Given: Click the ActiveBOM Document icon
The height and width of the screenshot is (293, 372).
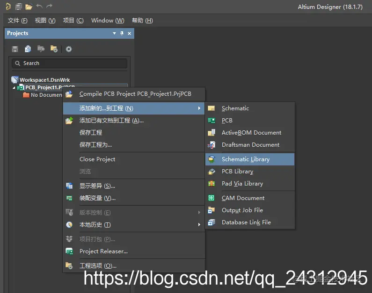Looking at the screenshot, I should coord(212,133).
